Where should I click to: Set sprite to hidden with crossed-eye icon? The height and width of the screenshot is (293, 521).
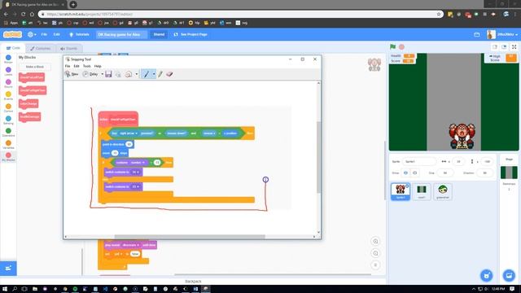[414, 173]
